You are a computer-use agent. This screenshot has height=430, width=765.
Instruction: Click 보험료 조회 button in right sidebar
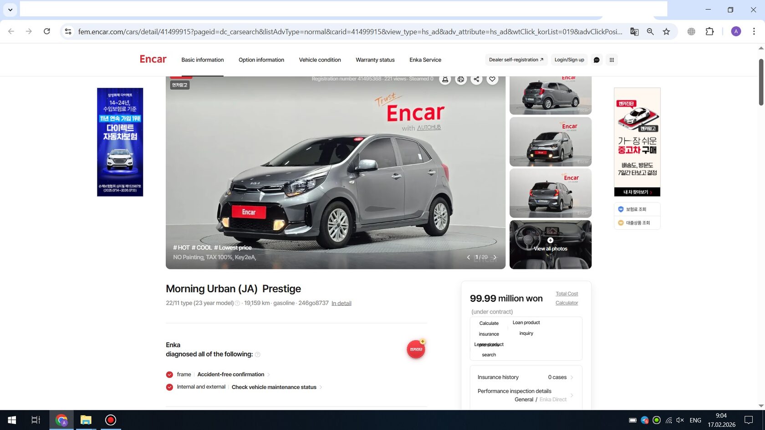[637, 209]
